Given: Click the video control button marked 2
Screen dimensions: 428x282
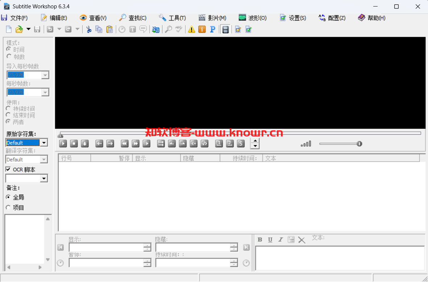Looking at the screenshot, I should click(x=230, y=143).
